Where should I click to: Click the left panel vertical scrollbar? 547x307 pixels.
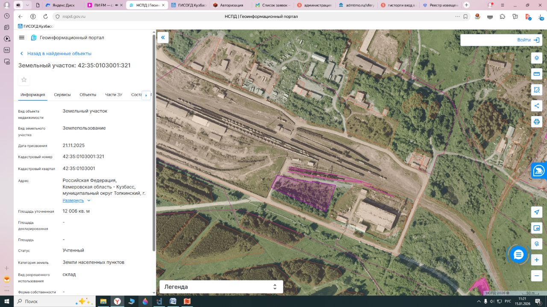click(x=154, y=143)
